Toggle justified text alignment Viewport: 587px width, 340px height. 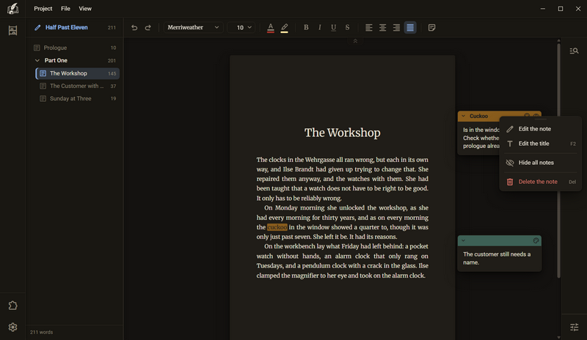pyautogui.click(x=410, y=27)
